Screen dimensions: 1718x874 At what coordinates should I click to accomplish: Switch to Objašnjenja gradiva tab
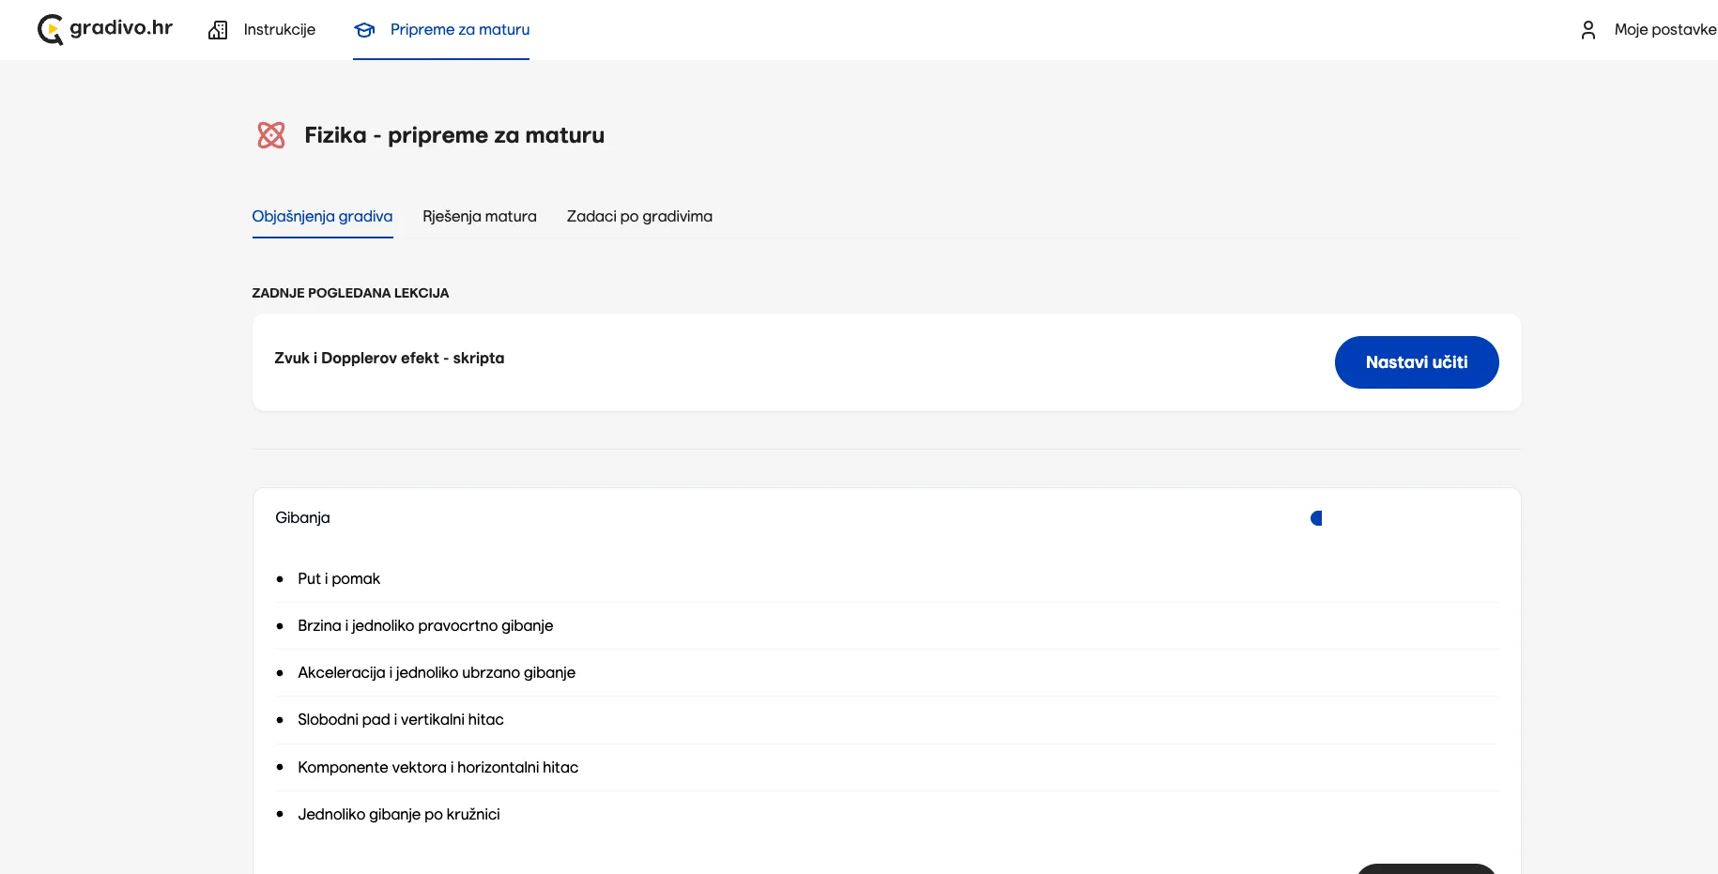click(x=322, y=217)
